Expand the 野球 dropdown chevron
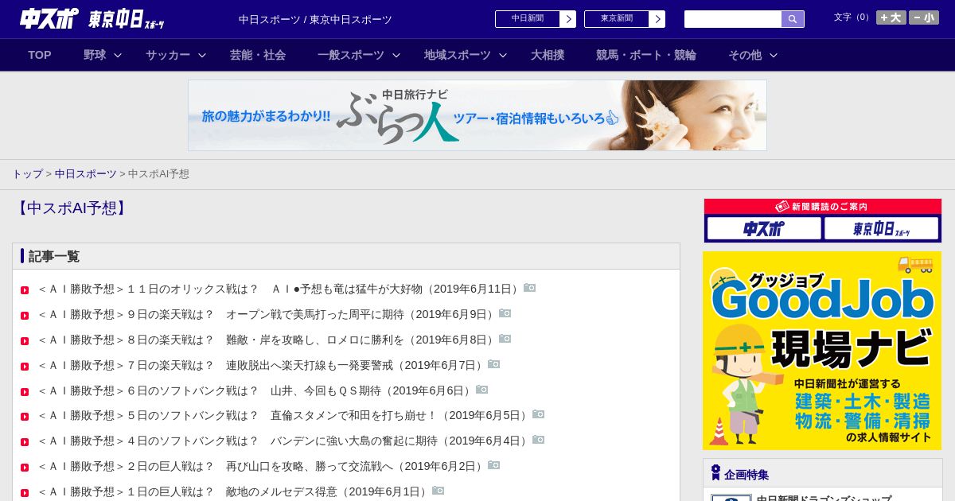955x501 pixels. coord(118,56)
